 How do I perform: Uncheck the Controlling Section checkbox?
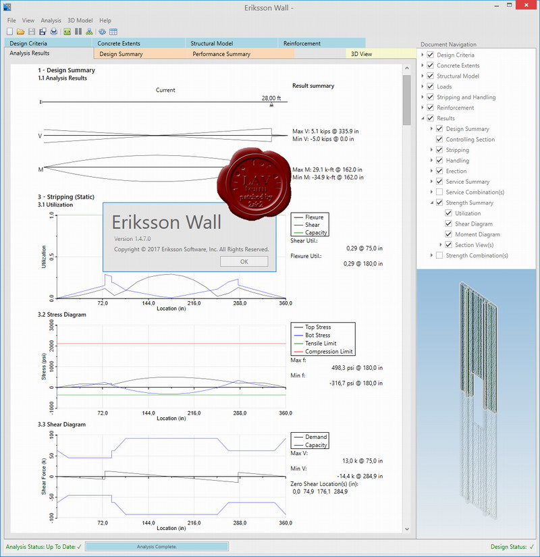(x=439, y=139)
